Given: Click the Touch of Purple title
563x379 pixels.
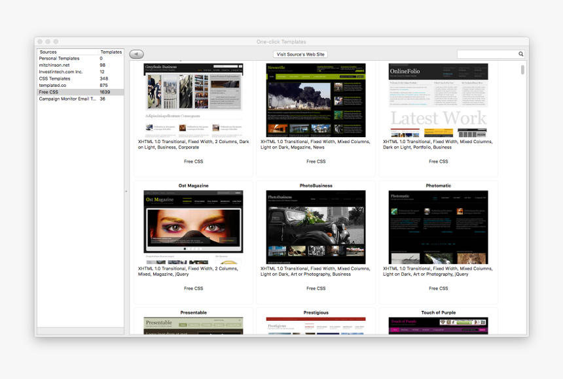Looking at the screenshot, I should pyautogui.click(x=439, y=312).
